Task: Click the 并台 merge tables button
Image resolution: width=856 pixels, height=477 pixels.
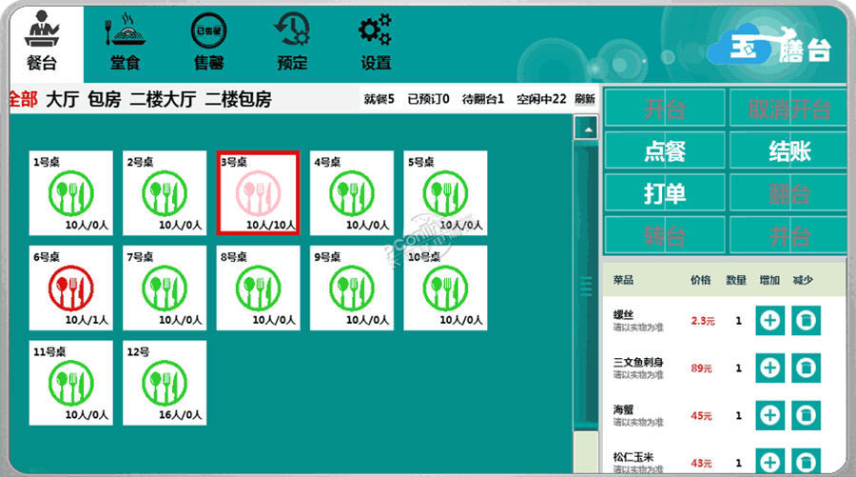Action: point(788,235)
